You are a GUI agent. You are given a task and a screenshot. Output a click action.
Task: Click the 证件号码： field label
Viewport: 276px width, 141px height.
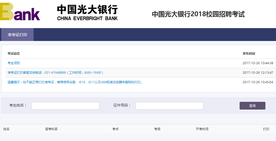tap(122, 105)
